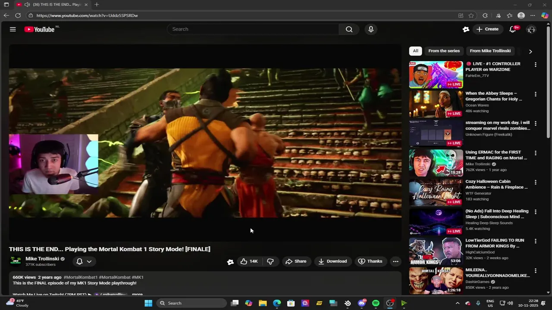Click the sparkle Ask icon beside Create
The image size is (552, 310).
point(466,29)
